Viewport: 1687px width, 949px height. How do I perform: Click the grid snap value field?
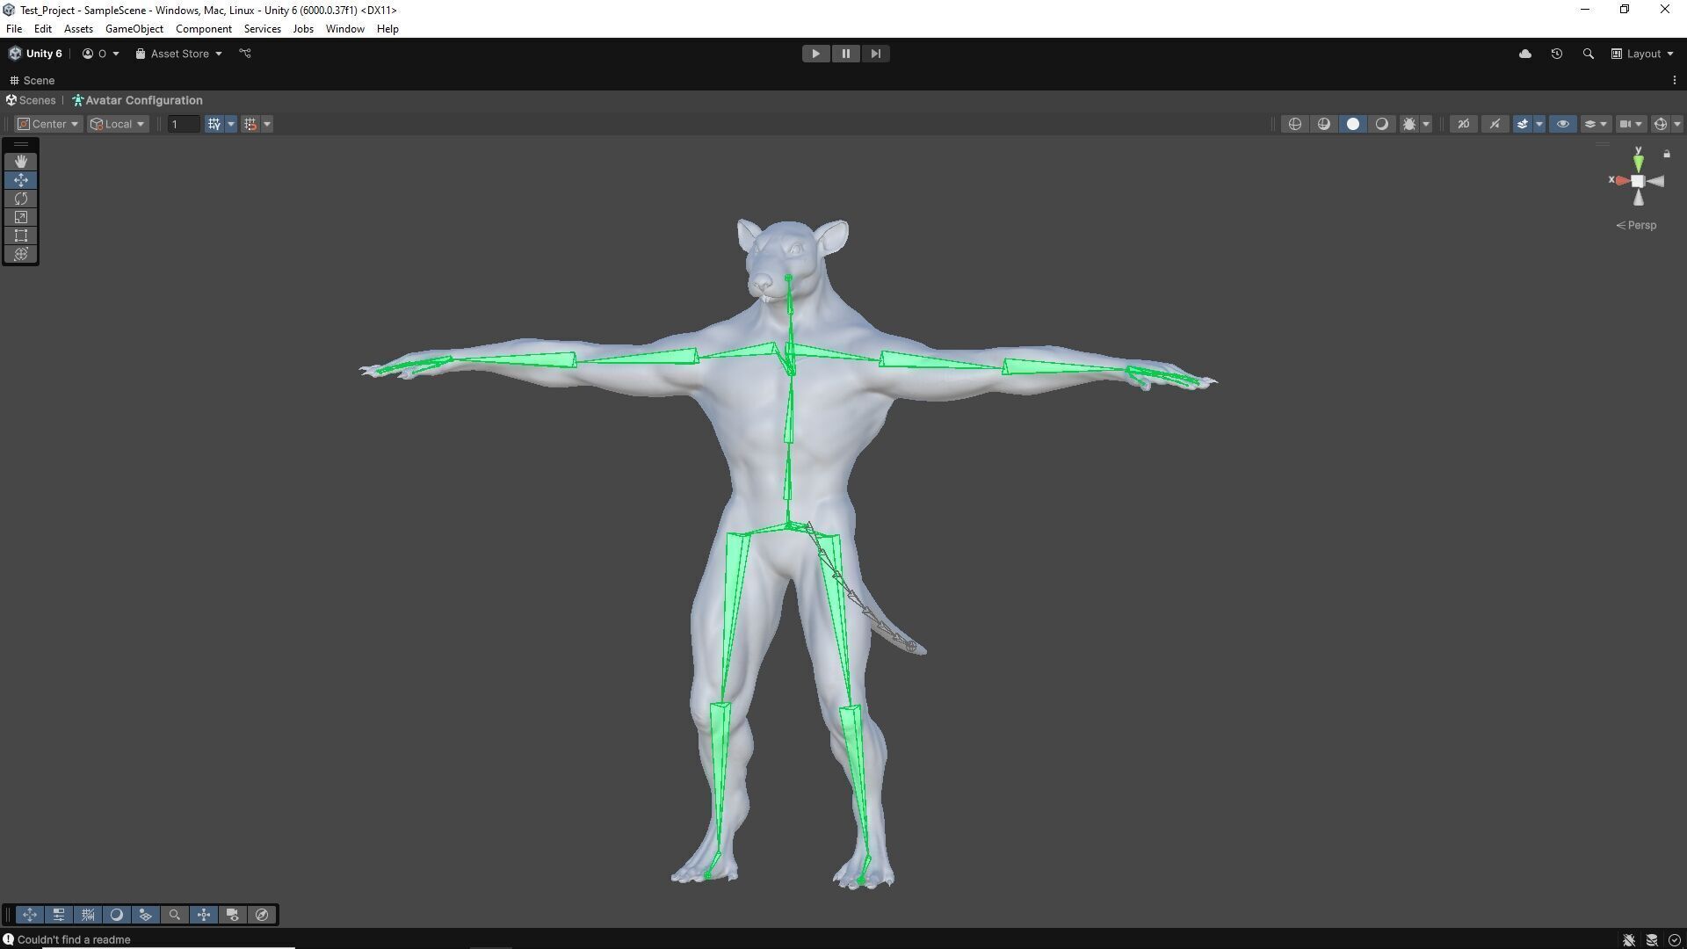(x=184, y=124)
